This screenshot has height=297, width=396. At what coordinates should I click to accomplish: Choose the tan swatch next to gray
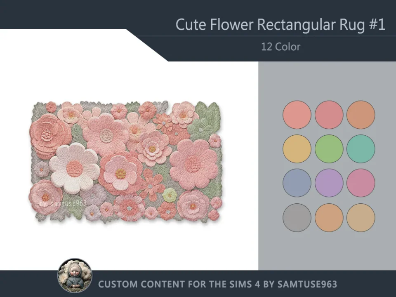coord(329,217)
